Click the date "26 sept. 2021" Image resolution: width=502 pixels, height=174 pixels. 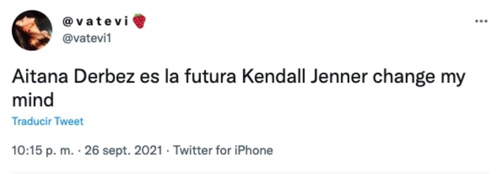click(123, 150)
